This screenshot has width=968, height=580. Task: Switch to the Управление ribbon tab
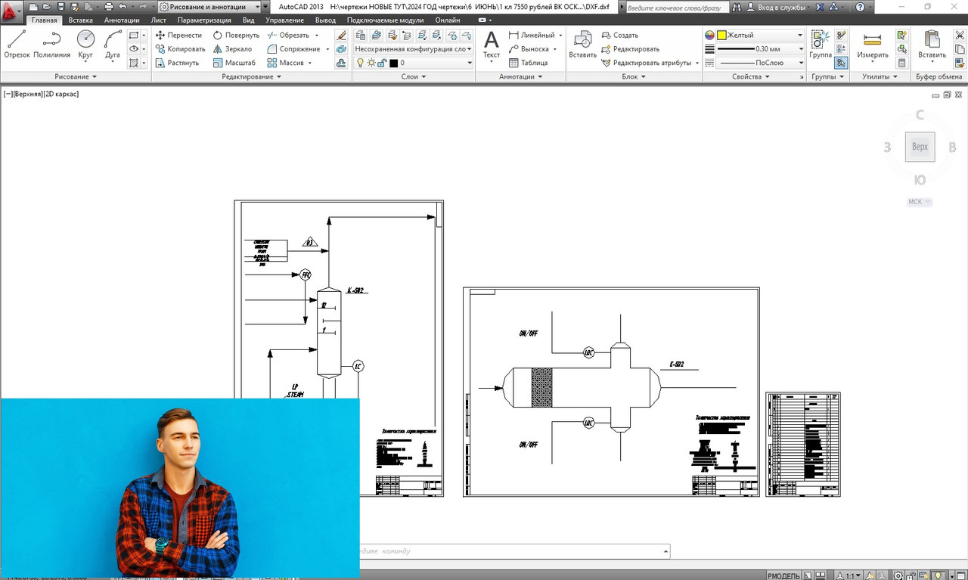click(284, 20)
